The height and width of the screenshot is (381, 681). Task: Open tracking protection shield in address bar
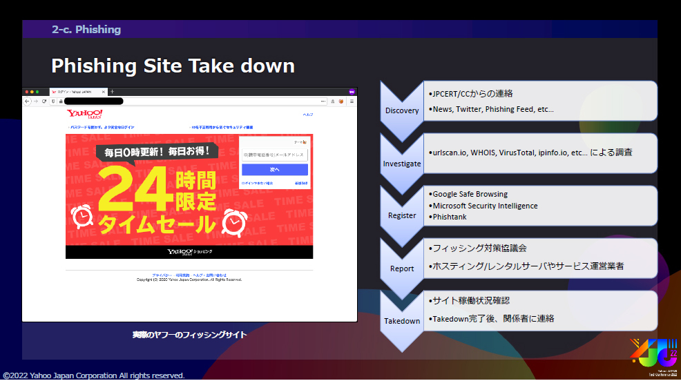53,101
